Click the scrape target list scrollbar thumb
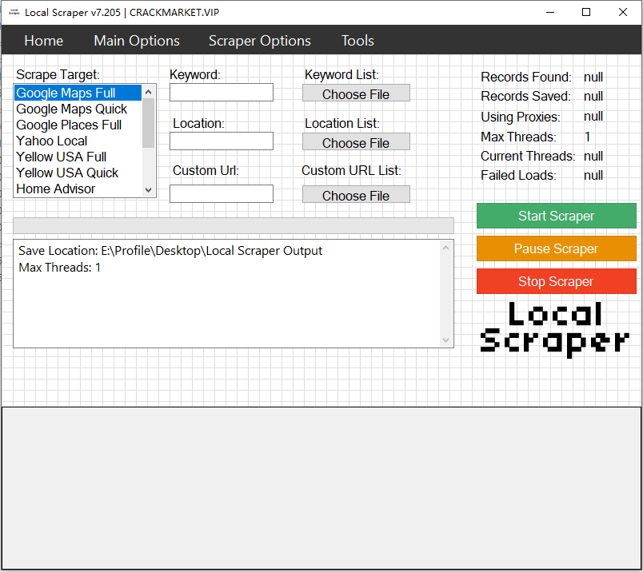This screenshot has width=643, height=572. coord(149,123)
